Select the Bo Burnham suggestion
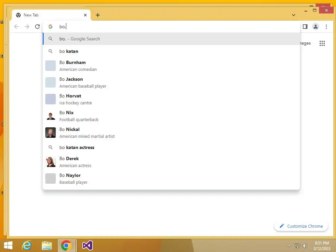The width and height of the screenshot is (336, 252). click(x=171, y=66)
